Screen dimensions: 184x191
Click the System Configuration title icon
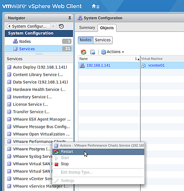pos(80,18)
